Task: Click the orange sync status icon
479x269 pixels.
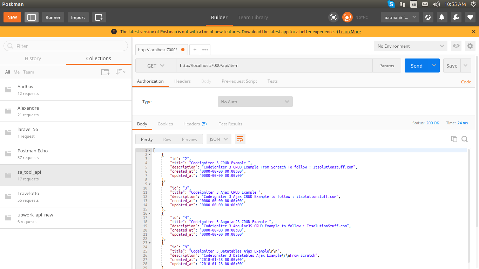Action: tap(347, 17)
